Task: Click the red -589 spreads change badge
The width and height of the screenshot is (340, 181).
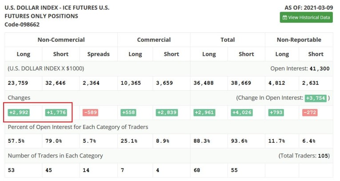Action: 90,113
